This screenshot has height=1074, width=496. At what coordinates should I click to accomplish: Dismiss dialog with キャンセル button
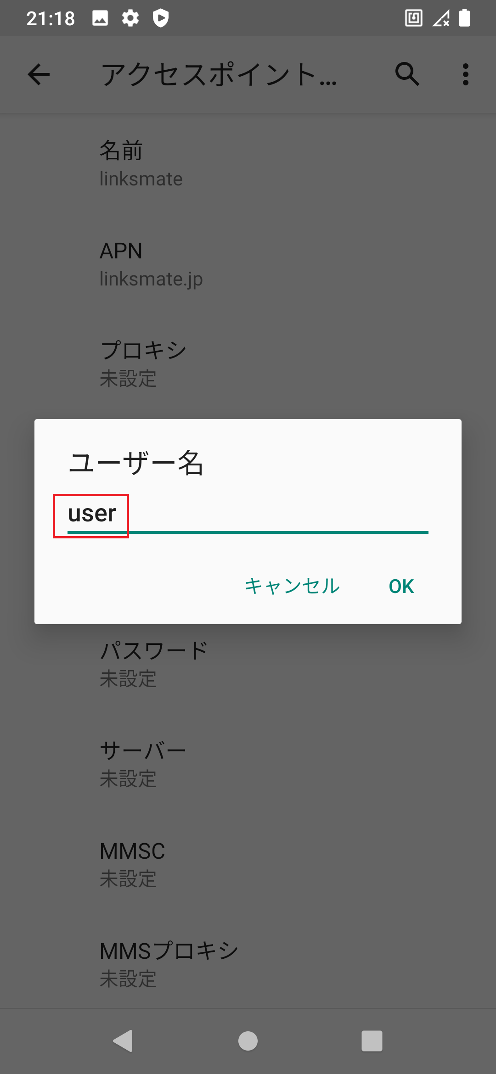coord(292,586)
